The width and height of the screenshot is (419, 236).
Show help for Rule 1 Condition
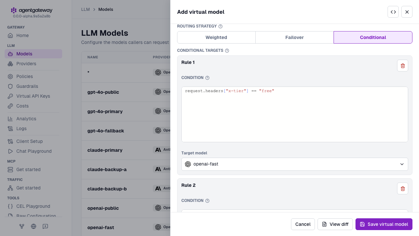[207, 78]
